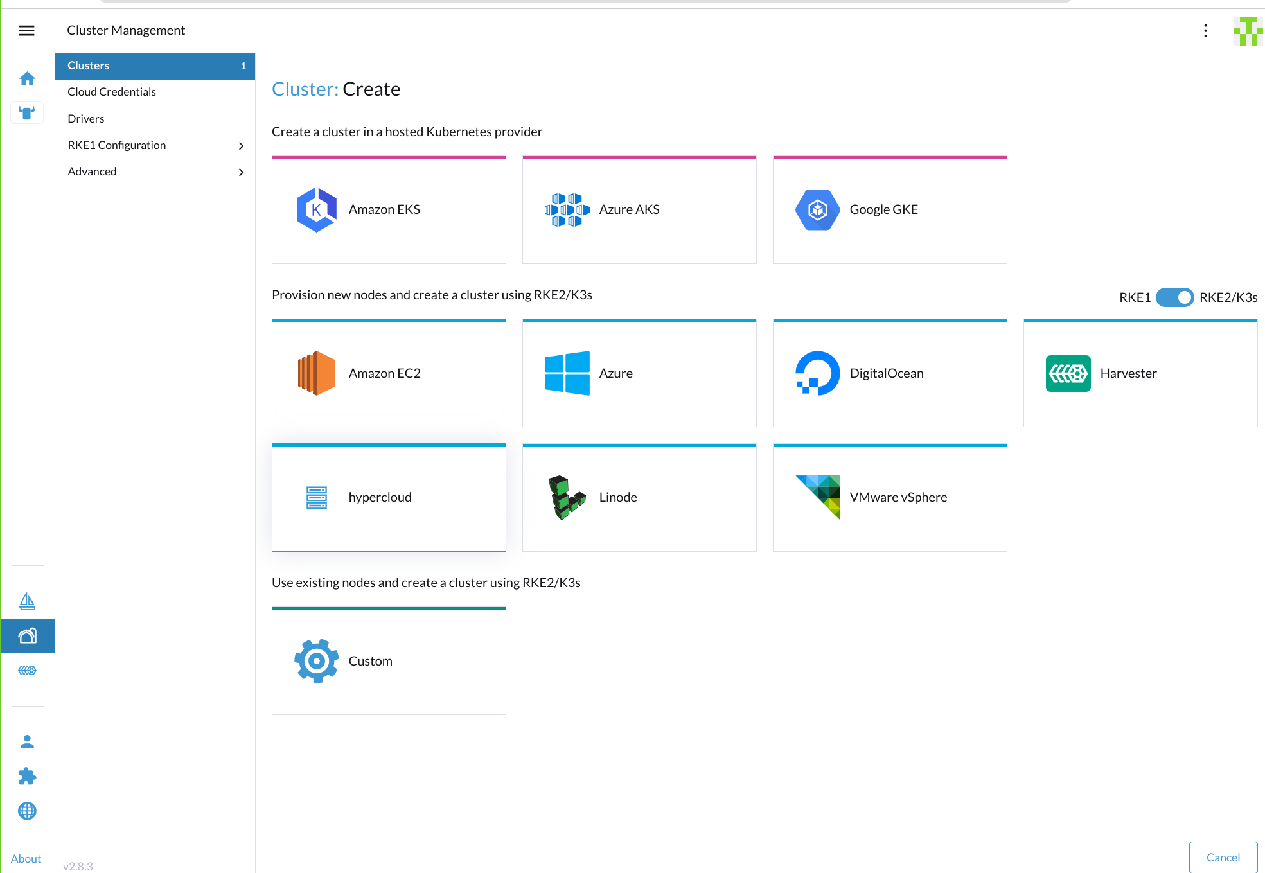Click the Cluster Management header title
The height and width of the screenshot is (873, 1265).
coord(126,30)
